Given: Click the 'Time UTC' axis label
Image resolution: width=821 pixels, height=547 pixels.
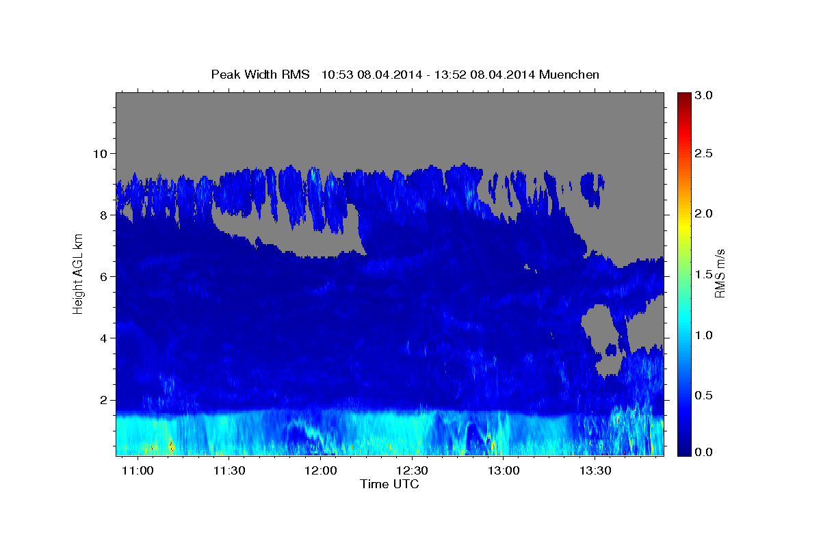Looking at the screenshot, I should [389, 484].
